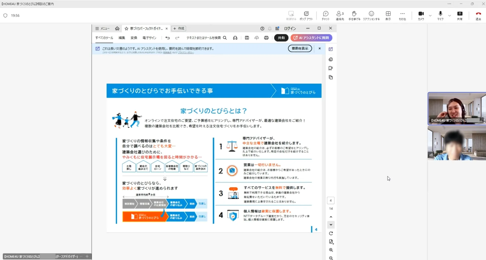Screen dimensions: 486x260
Task: Open the bookmarks icon in right sidebar
Action: [x=331, y=68]
